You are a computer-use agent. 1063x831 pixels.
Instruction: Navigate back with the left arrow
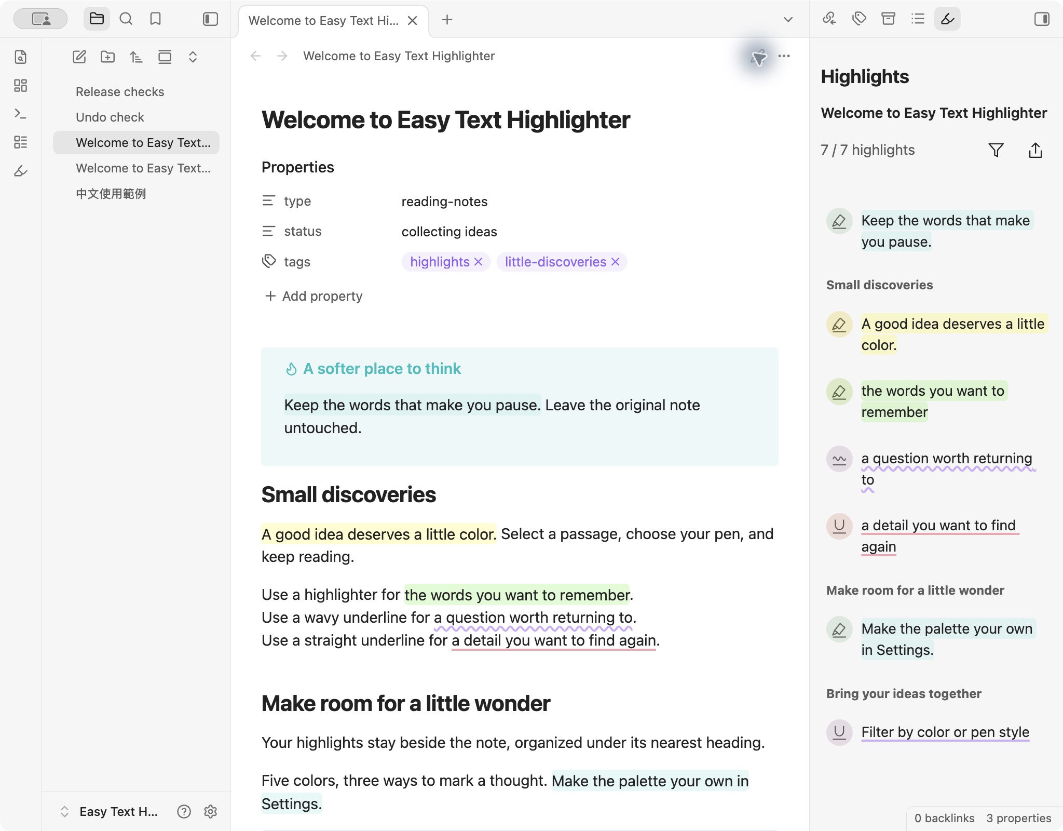(255, 56)
